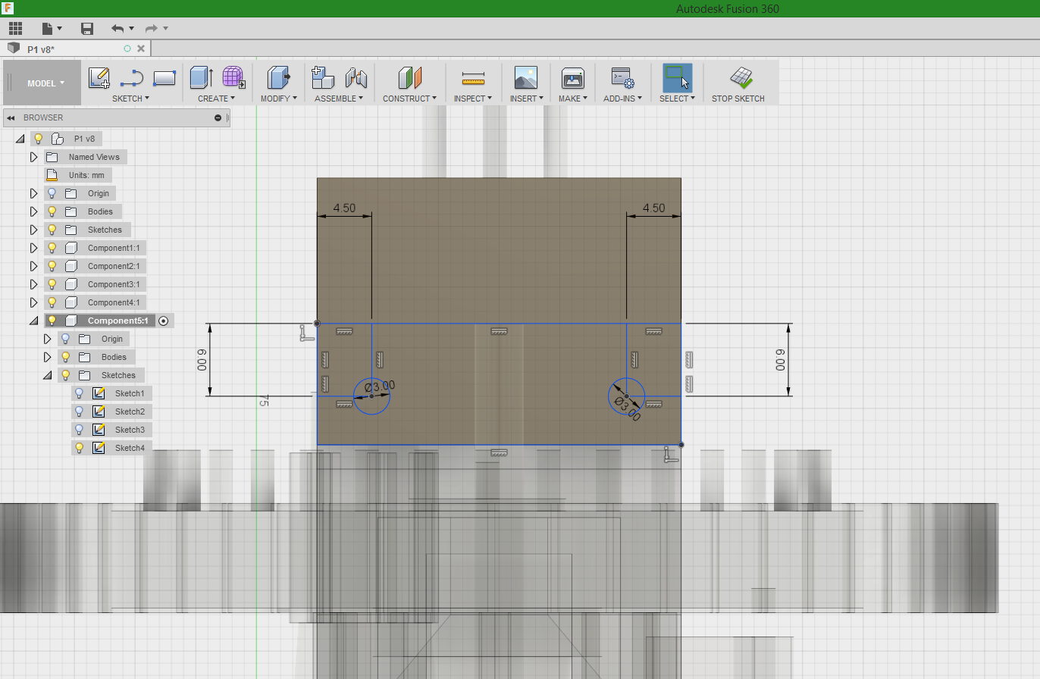Select the New Component assemble icon

323,78
